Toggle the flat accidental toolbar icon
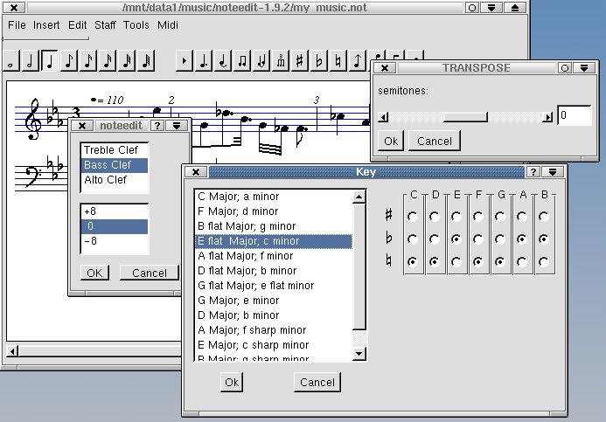This screenshot has width=606, height=422. point(319,61)
